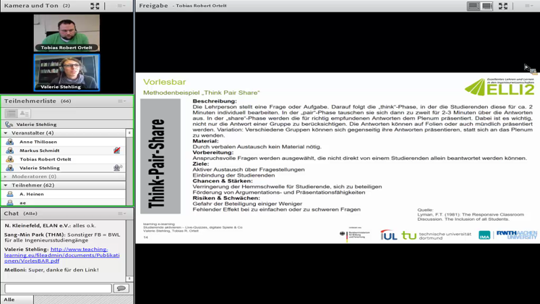The height and width of the screenshot is (304, 540).
Task: Switch Teilnehmerliste to status view
Action: [x=24, y=114]
